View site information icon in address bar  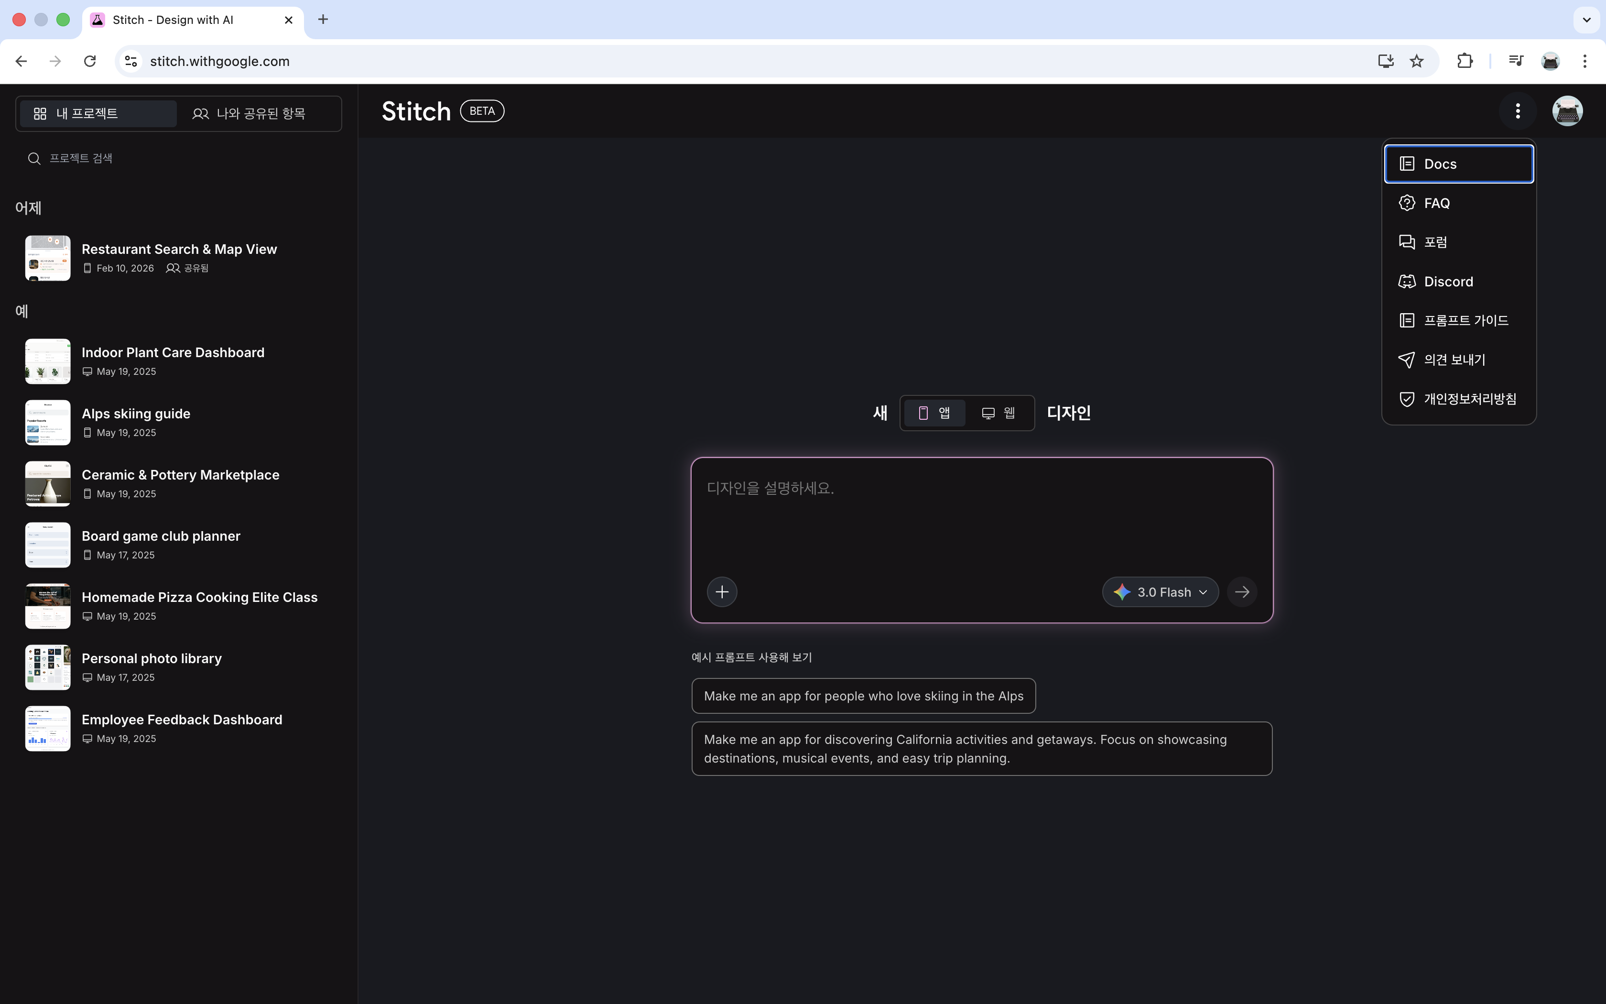pyautogui.click(x=131, y=61)
